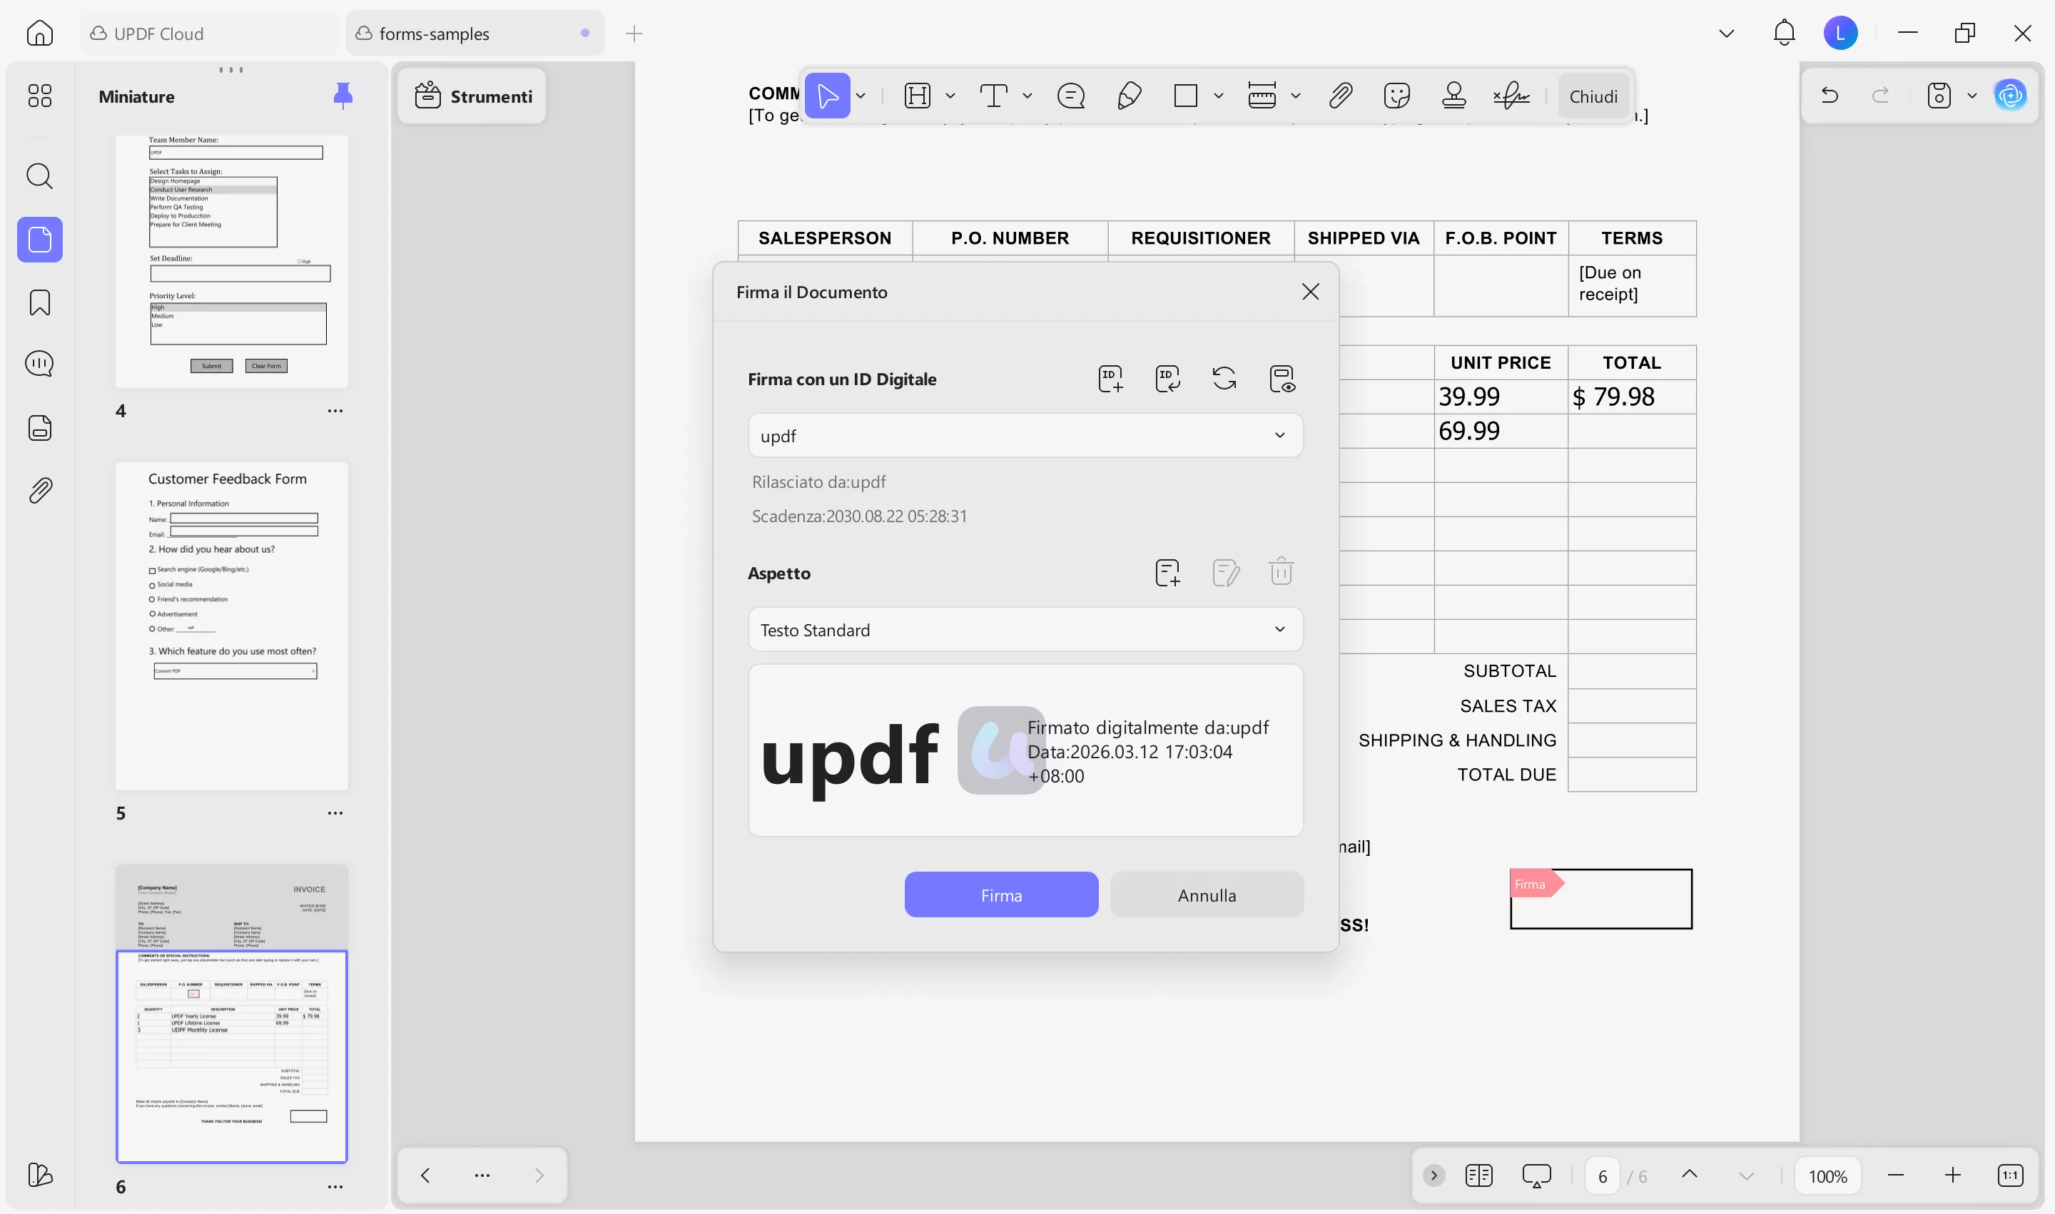Screen dimensions: 2055x1214
Task: Expand the updf digital ID dropdown
Action: point(1279,435)
